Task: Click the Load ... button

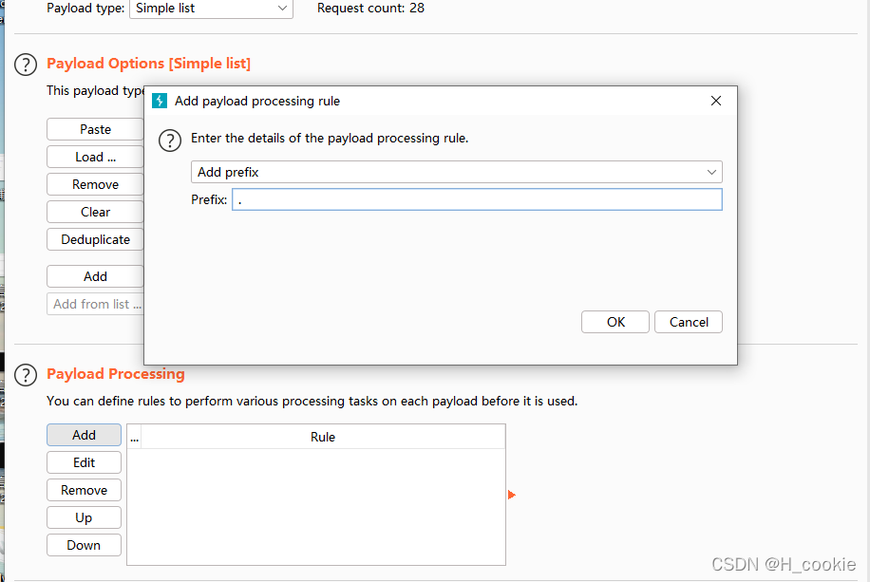Action: click(95, 157)
